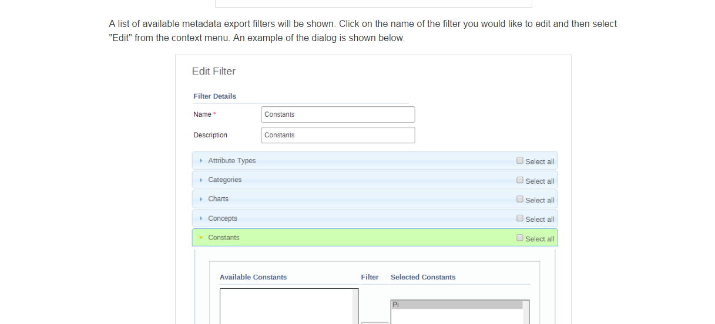Enable Select all for Charts
This screenshot has height=324, width=715.
tap(520, 199)
